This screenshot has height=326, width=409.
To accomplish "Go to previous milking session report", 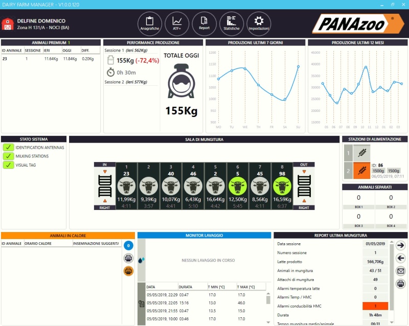I will (x=401, y=258).
